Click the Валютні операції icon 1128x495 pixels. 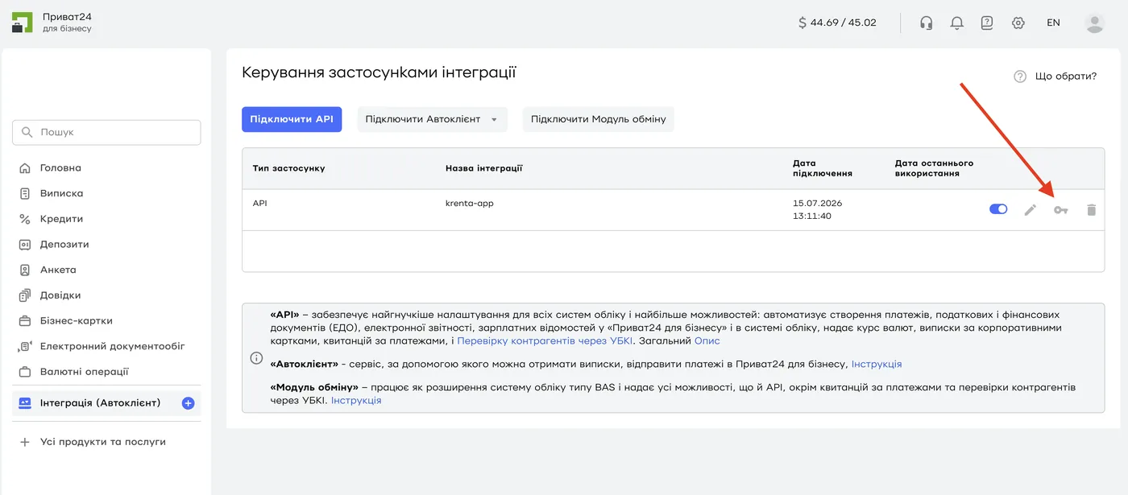[24, 372]
